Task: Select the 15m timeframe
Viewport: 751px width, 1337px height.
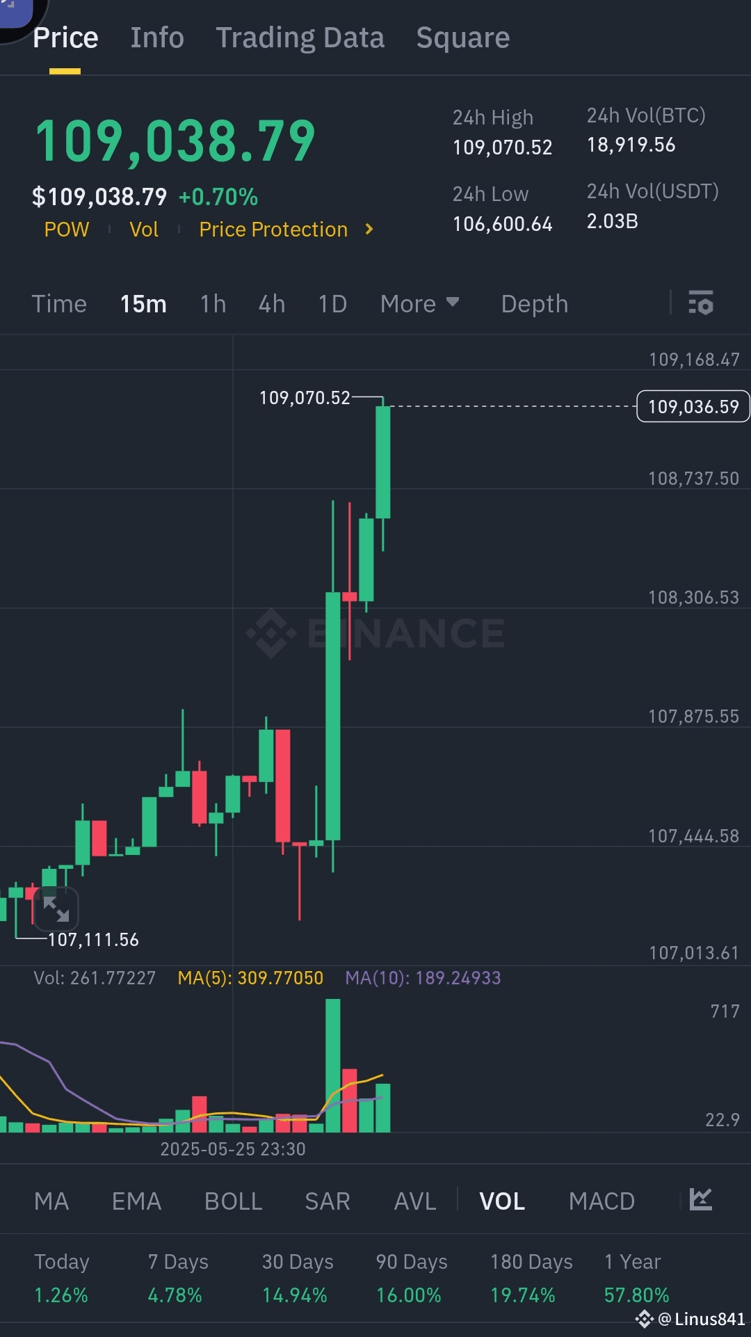Action: click(x=143, y=303)
